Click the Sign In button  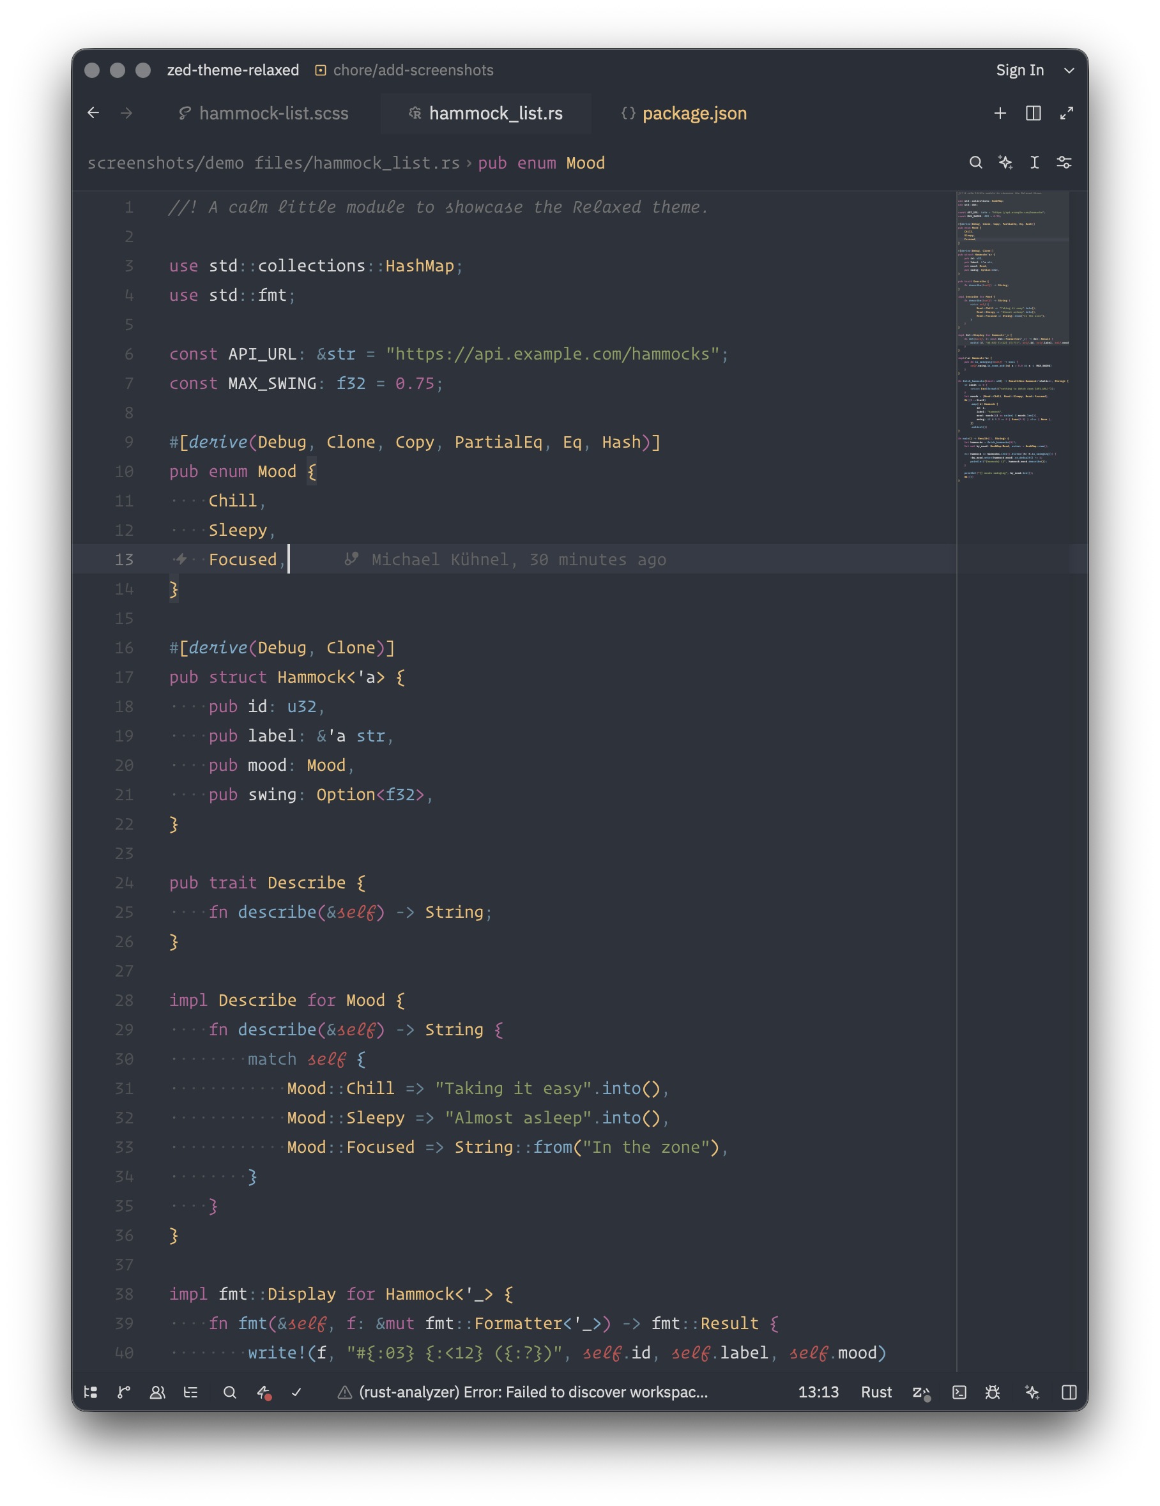[1020, 70]
